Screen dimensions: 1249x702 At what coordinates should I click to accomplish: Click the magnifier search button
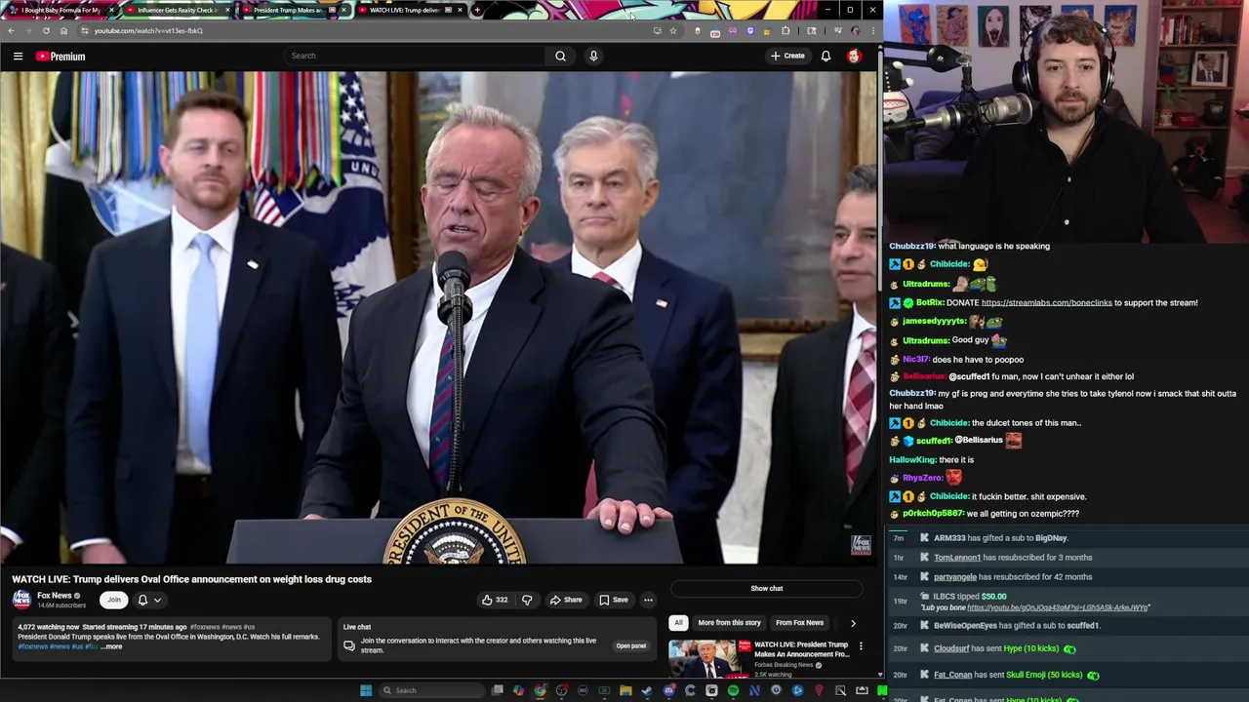(x=560, y=56)
